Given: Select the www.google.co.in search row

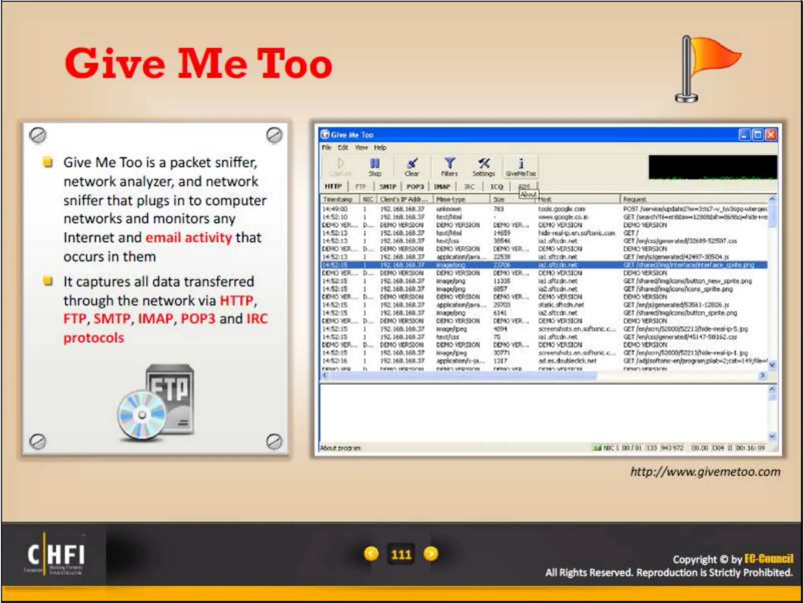Looking at the screenshot, I should pos(544,217).
